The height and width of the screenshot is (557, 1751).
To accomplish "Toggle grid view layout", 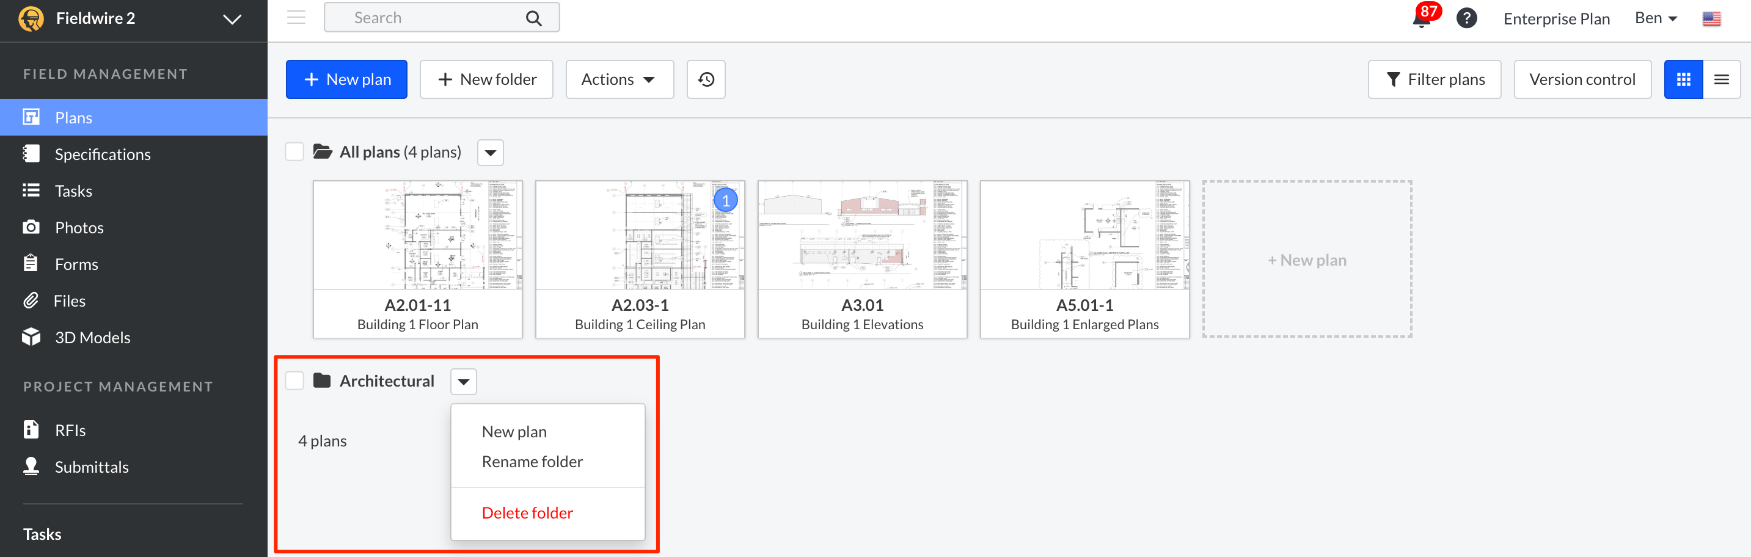I will 1683,79.
